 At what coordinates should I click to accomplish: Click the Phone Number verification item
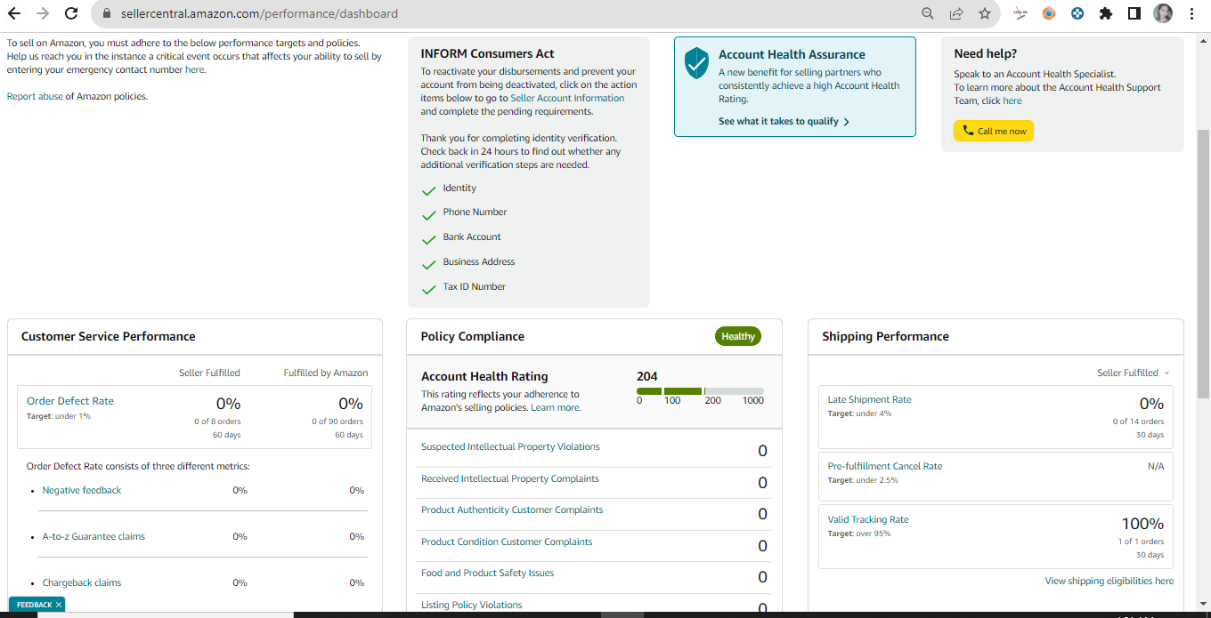(x=465, y=213)
